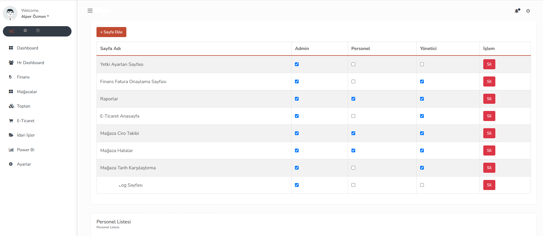
Task: Delete the Mağaza Hatalar row with Sil
Action: [489, 151]
